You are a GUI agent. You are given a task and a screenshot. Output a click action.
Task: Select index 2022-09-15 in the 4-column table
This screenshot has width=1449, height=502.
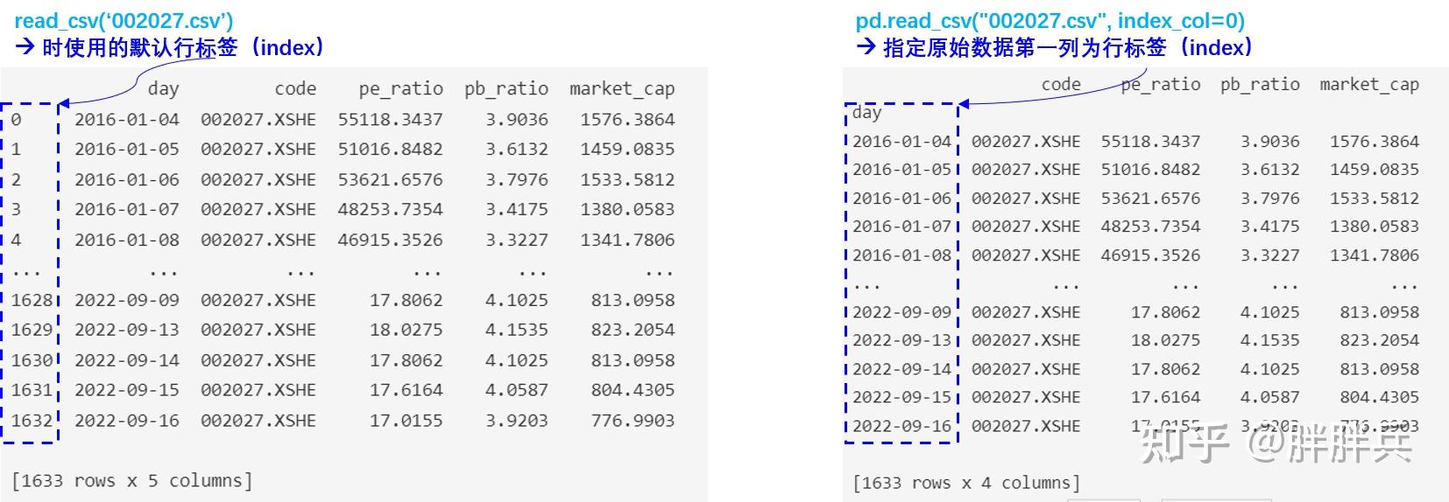(x=901, y=397)
